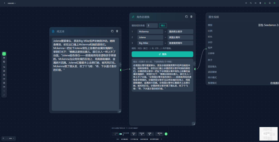Add a new node with green plus button

4,54
